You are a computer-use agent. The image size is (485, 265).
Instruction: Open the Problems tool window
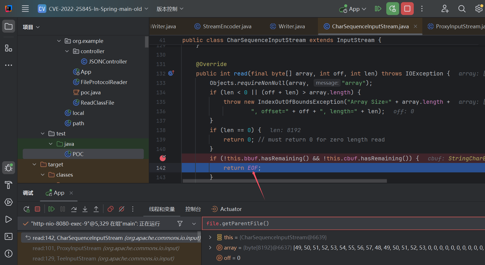[x=9, y=254]
